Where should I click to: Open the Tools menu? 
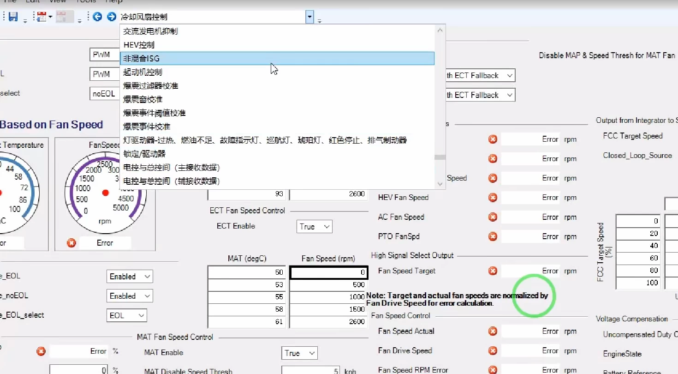point(86,2)
